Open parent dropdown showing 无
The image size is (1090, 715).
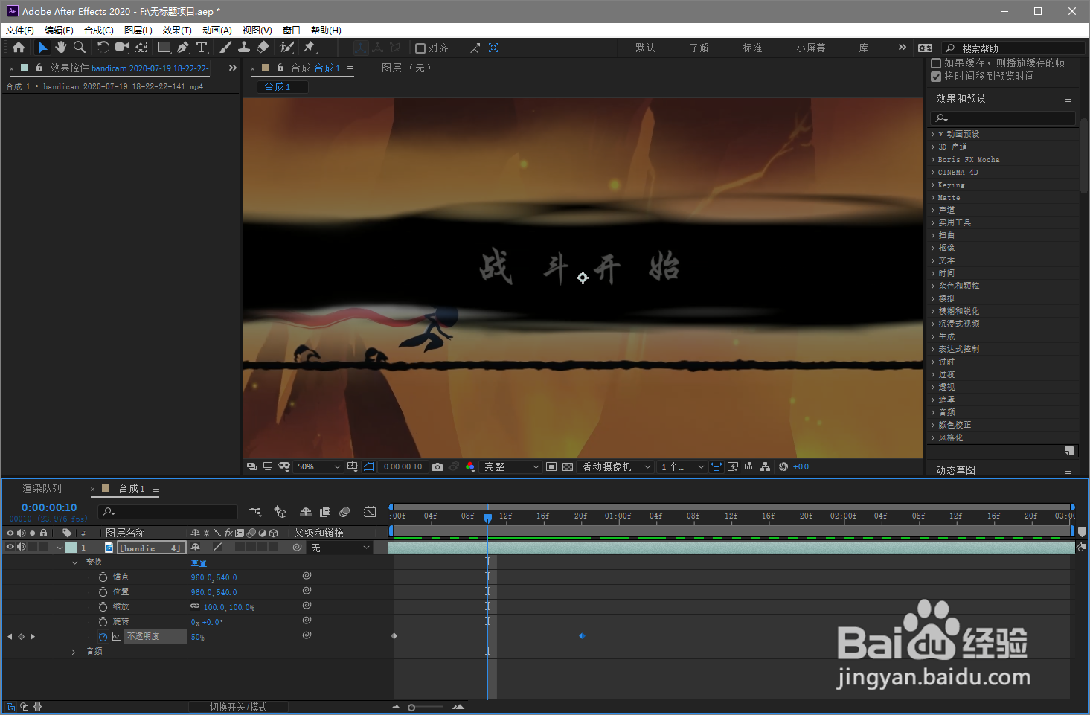coord(340,548)
